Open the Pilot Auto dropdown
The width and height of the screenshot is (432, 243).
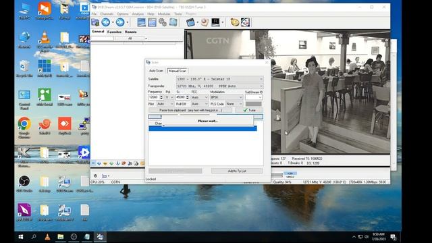point(165,104)
